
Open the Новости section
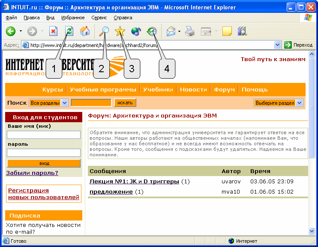pos(193,89)
